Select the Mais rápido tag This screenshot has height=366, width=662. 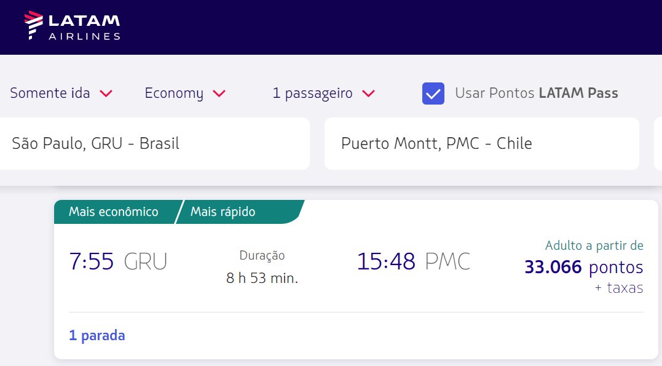pos(223,212)
